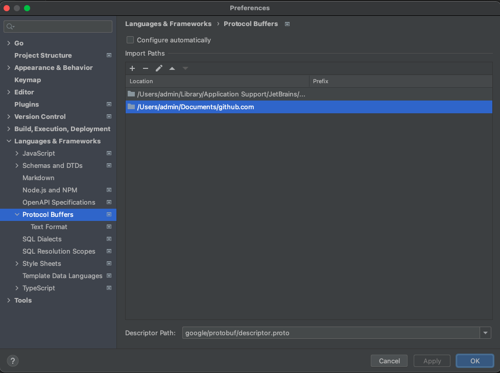Open the Descriptor Path dropdown arrow

pos(485,333)
